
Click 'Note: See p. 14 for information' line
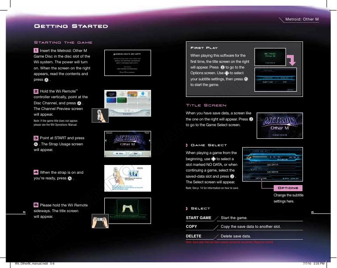(x=212, y=188)
